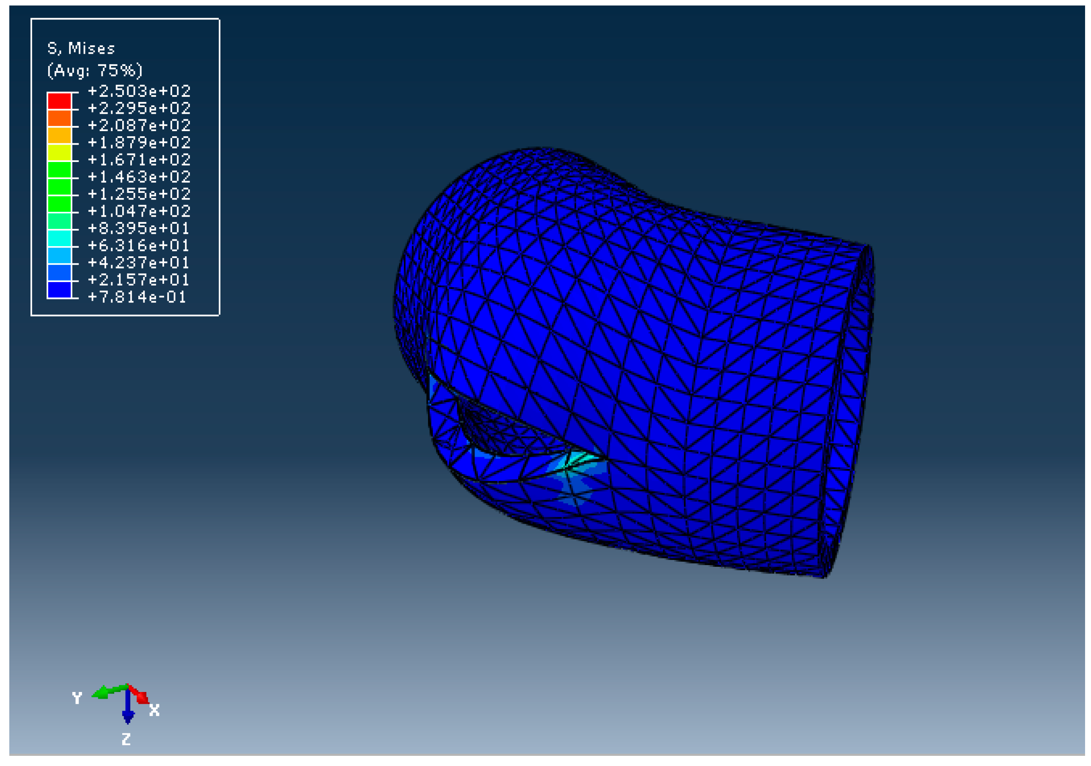Click the +4.237e+01 legend value
This screenshot has height=766, width=1091.
click(x=139, y=262)
